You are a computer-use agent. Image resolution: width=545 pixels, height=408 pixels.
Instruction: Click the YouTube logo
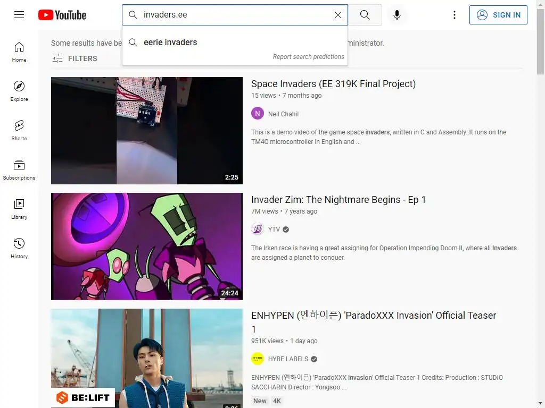click(x=62, y=15)
